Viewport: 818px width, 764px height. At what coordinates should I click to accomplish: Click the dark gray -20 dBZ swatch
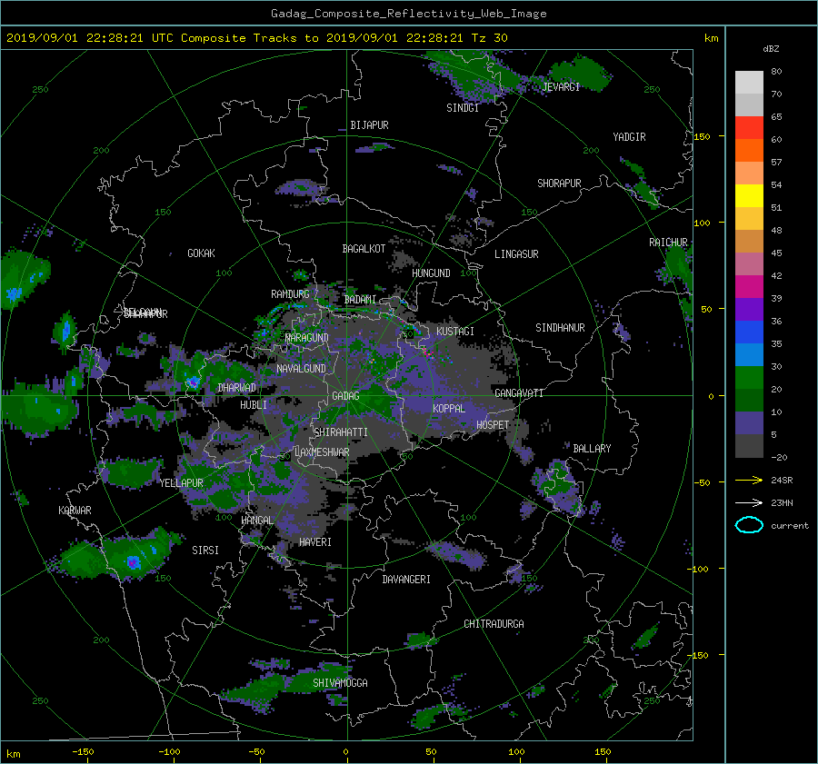[x=749, y=445]
